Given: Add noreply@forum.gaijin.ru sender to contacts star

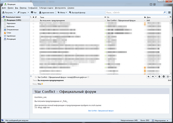Looking at the screenshot, I should coord(88,77).
